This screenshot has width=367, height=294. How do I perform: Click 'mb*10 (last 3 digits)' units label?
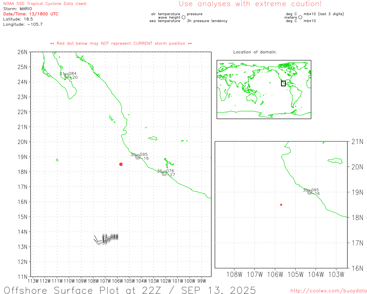324,14
